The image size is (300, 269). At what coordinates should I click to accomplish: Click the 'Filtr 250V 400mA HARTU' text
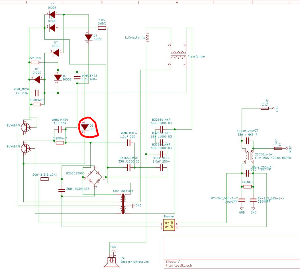pyautogui.click(x=273, y=158)
